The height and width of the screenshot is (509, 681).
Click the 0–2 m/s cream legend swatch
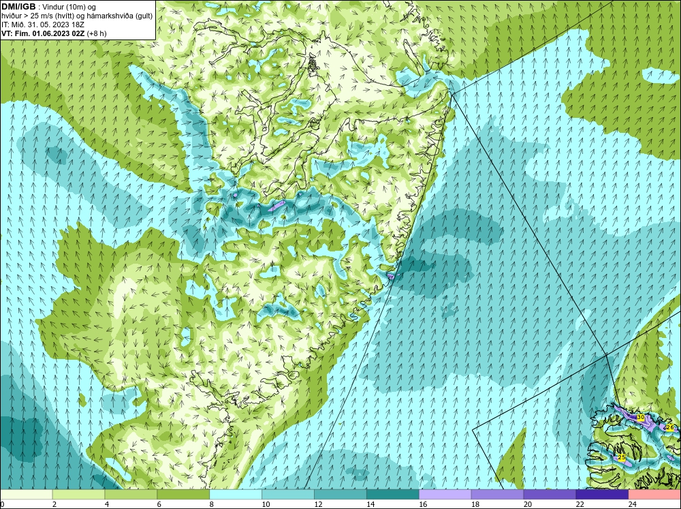(x=26, y=495)
